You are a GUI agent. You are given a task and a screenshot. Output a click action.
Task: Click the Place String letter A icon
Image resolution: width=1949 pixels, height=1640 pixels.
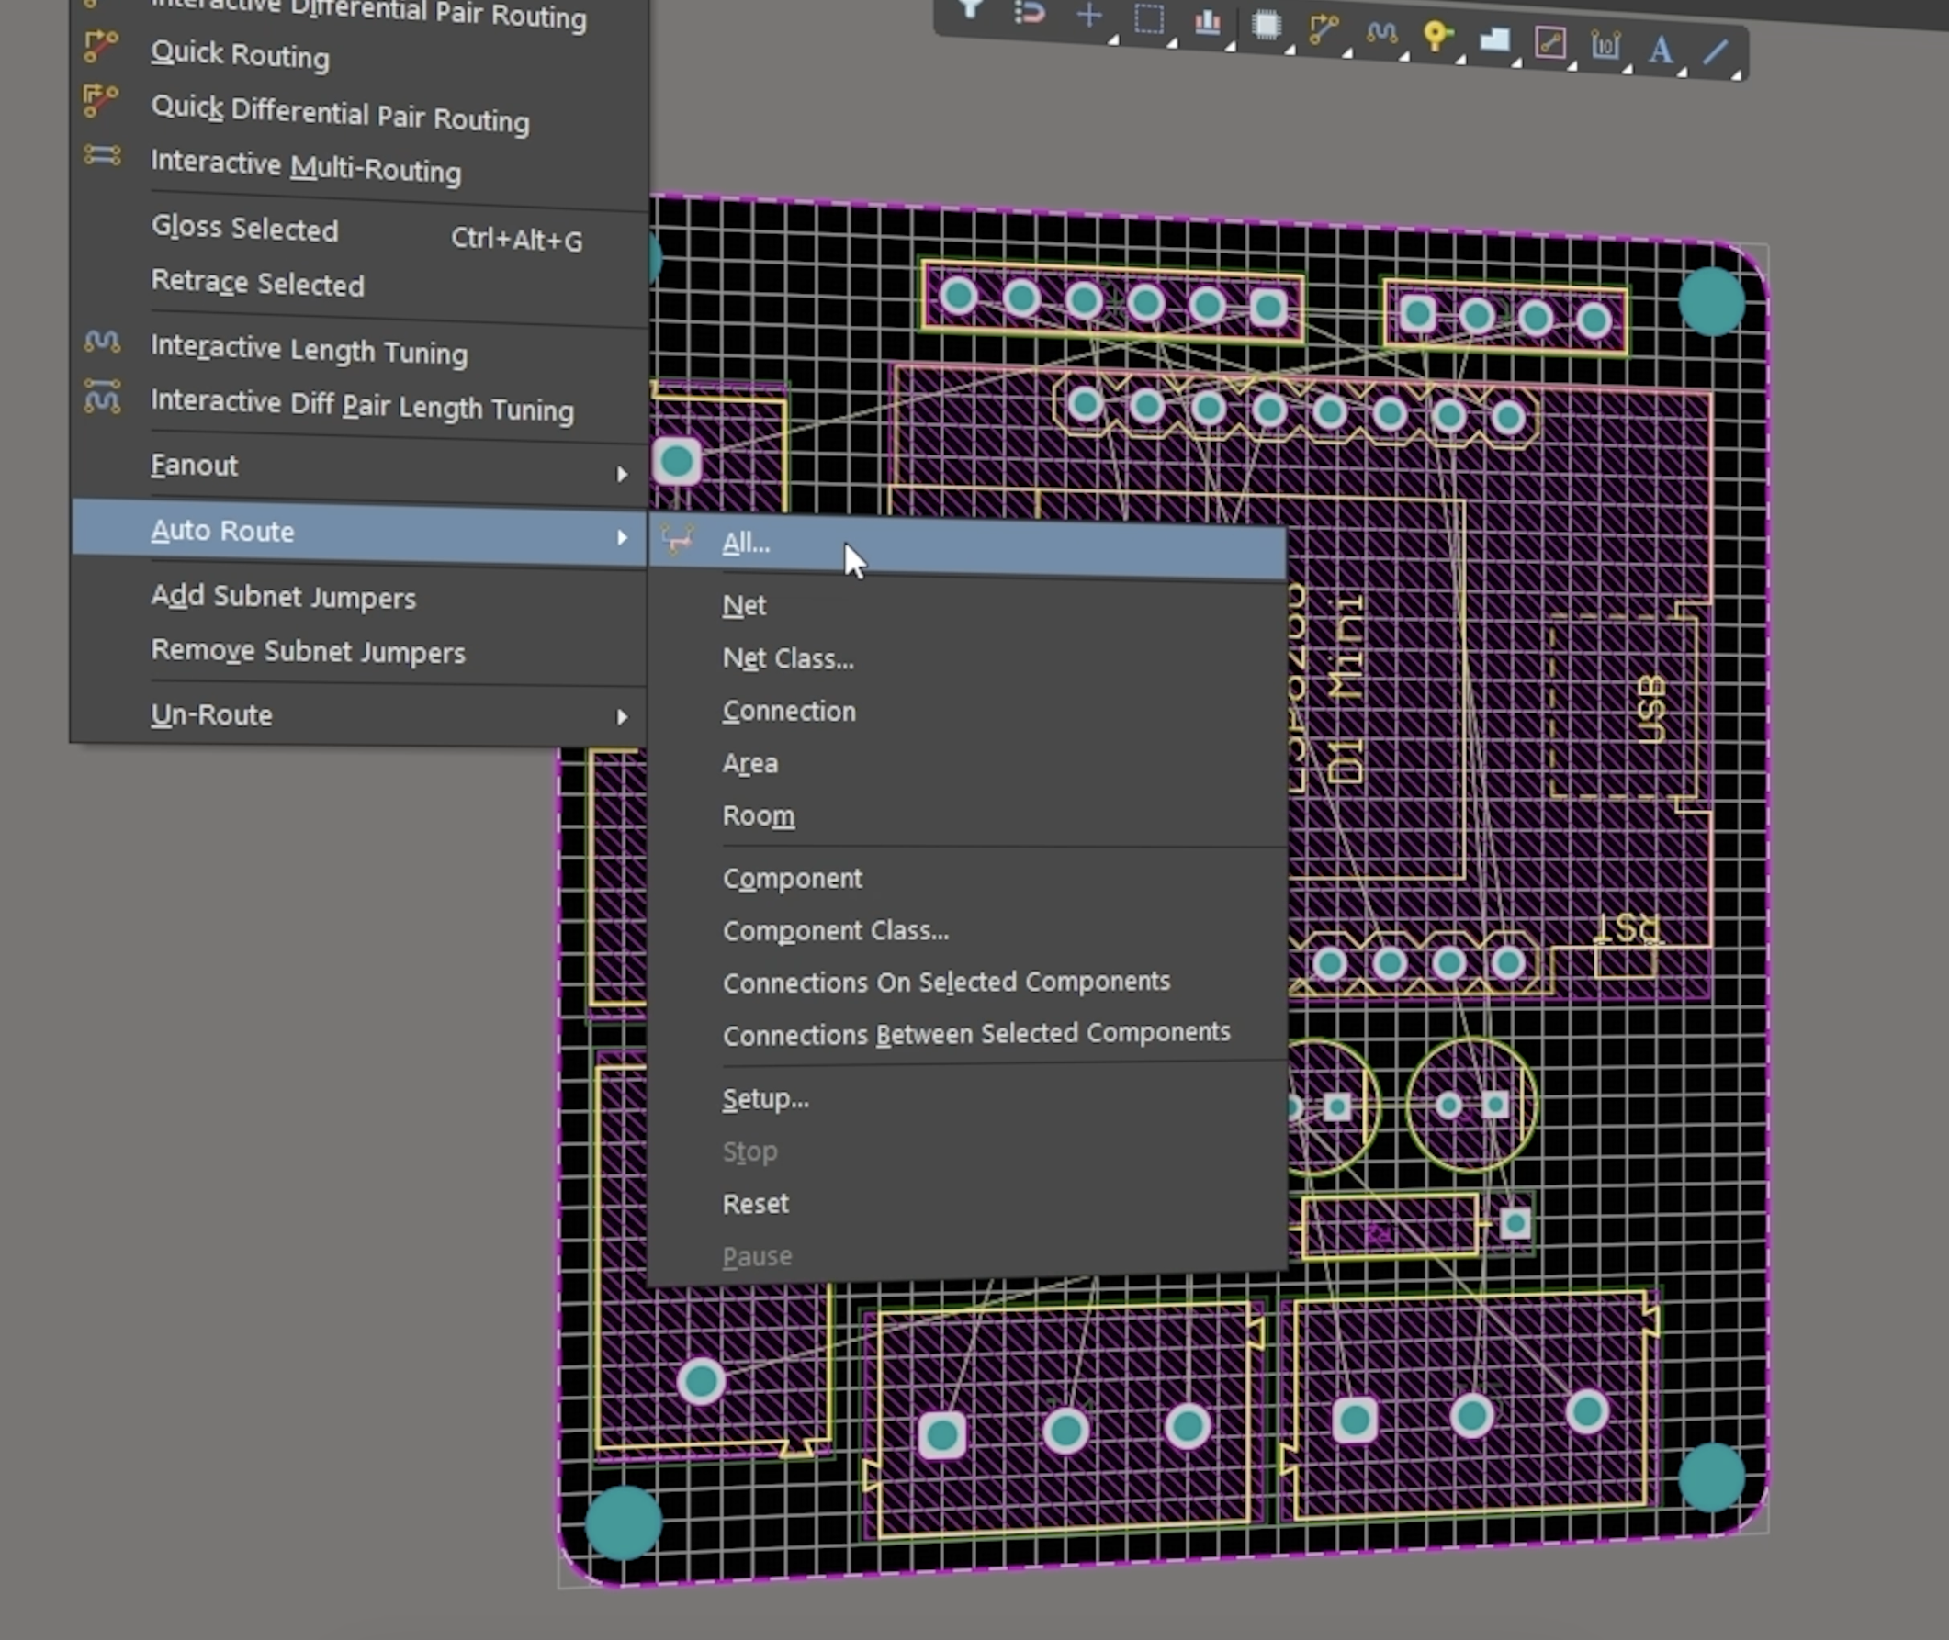tap(1660, 49)
